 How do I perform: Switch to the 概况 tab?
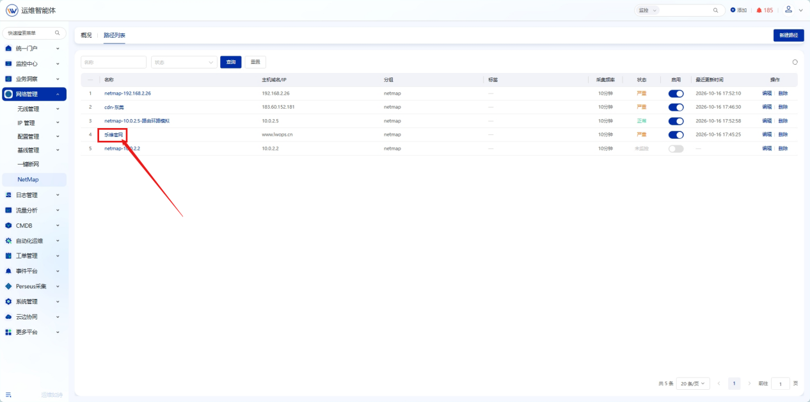click(x=86, y=35)
